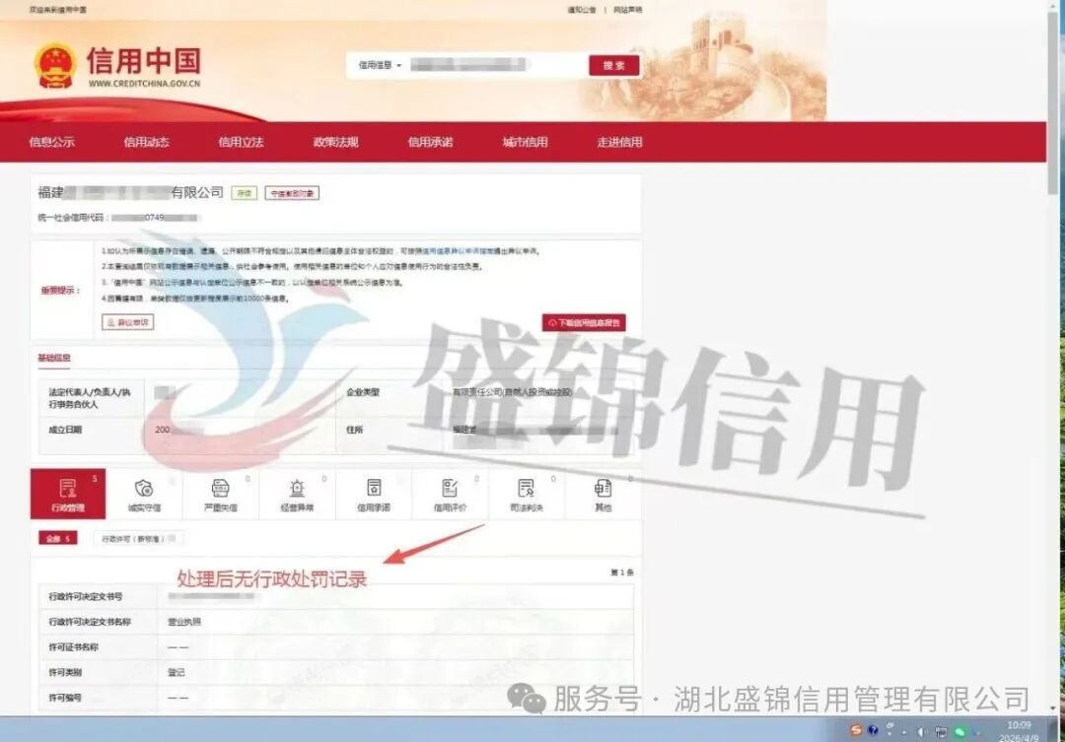Click the 许可证书名称 row label

tap(73, 647)
